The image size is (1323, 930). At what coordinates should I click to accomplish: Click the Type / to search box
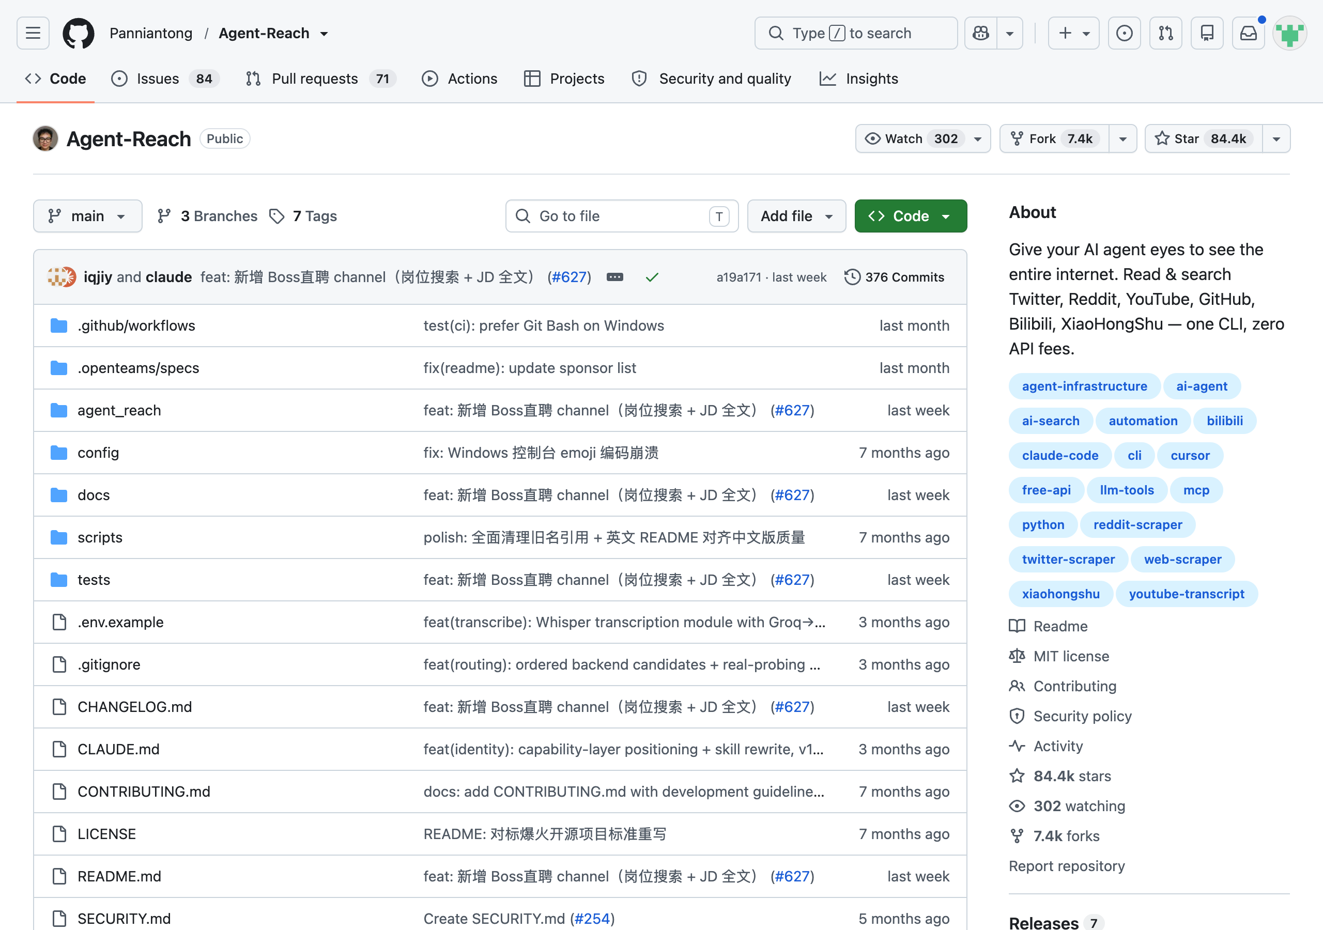click(x=856, y=33)
